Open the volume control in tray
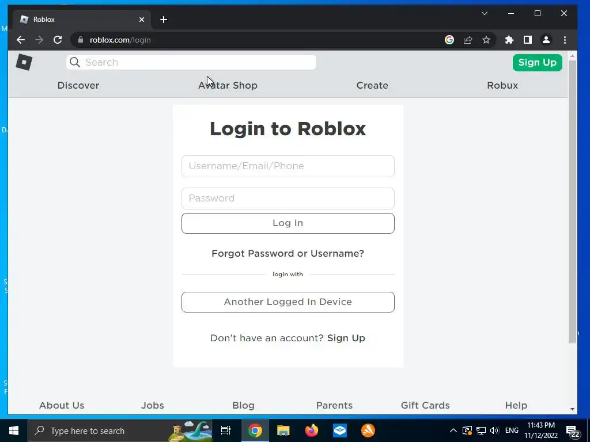 click(x=494, y=430)
